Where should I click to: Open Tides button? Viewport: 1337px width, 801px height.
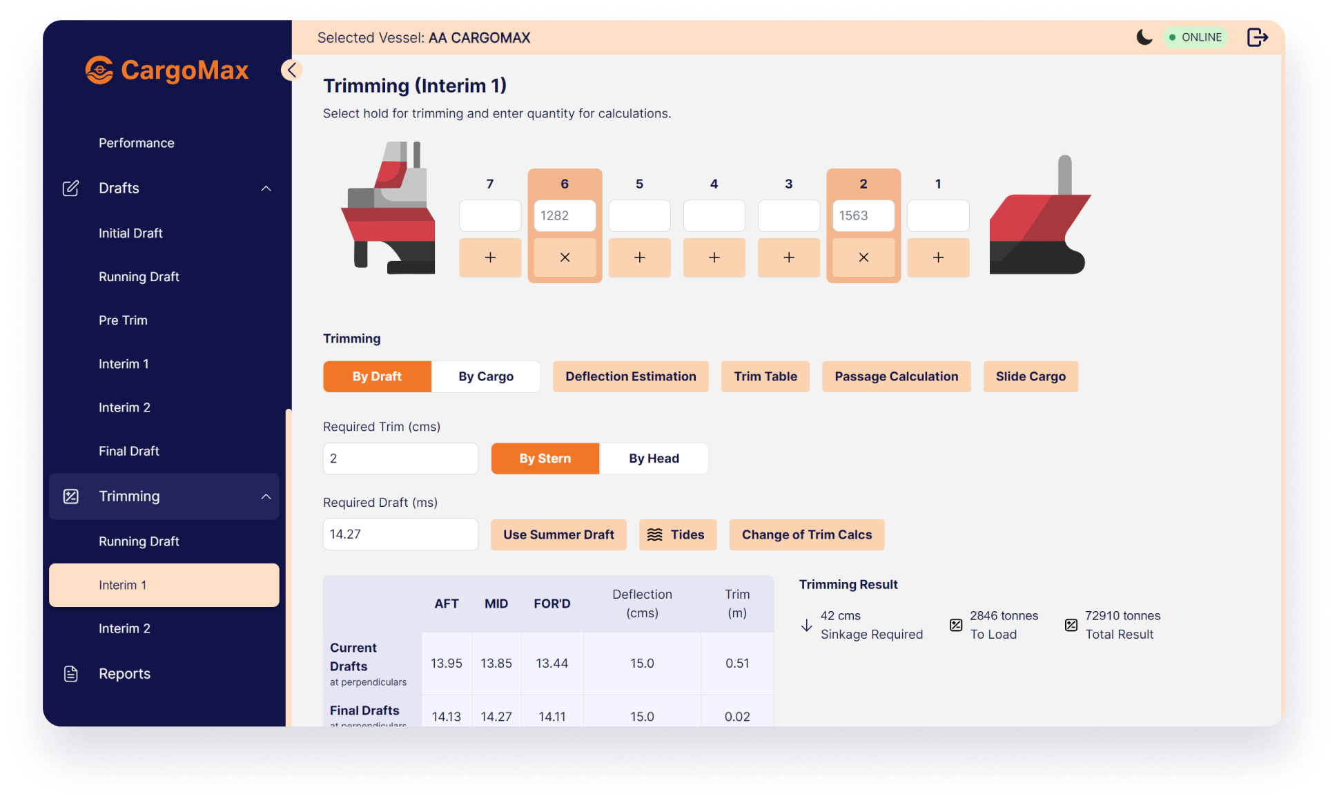[678, 534]
